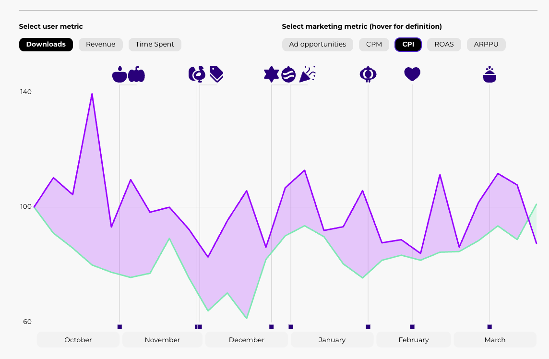
Task: Click the Black Friday price tag icon
Action: (x=216, y=74)
